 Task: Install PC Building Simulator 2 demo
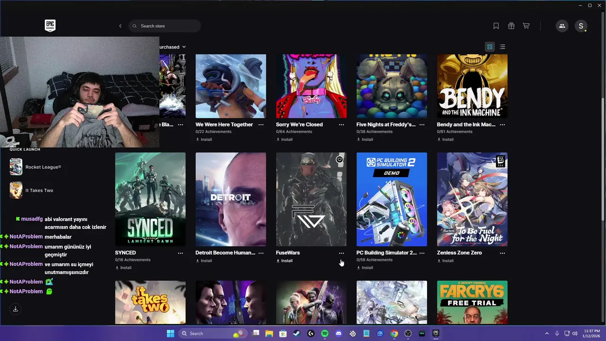[365, 268]
